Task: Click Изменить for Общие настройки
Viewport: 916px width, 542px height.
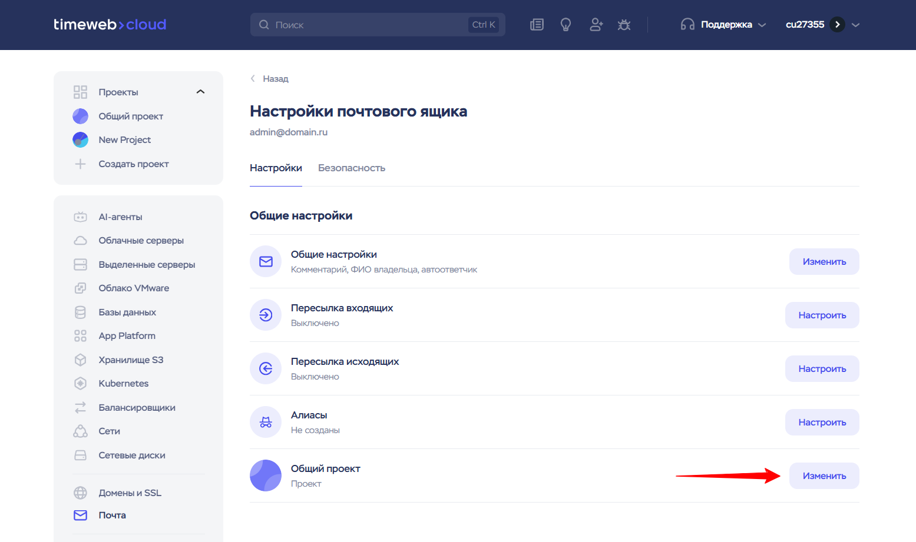Action: (x=824, y=261)
